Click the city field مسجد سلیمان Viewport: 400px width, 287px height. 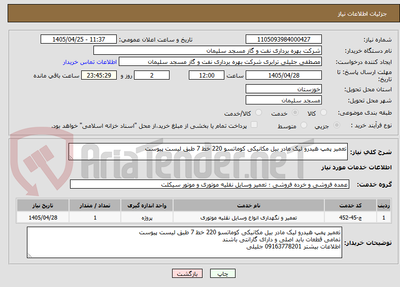pyautogui.click(x=283, y=100)
